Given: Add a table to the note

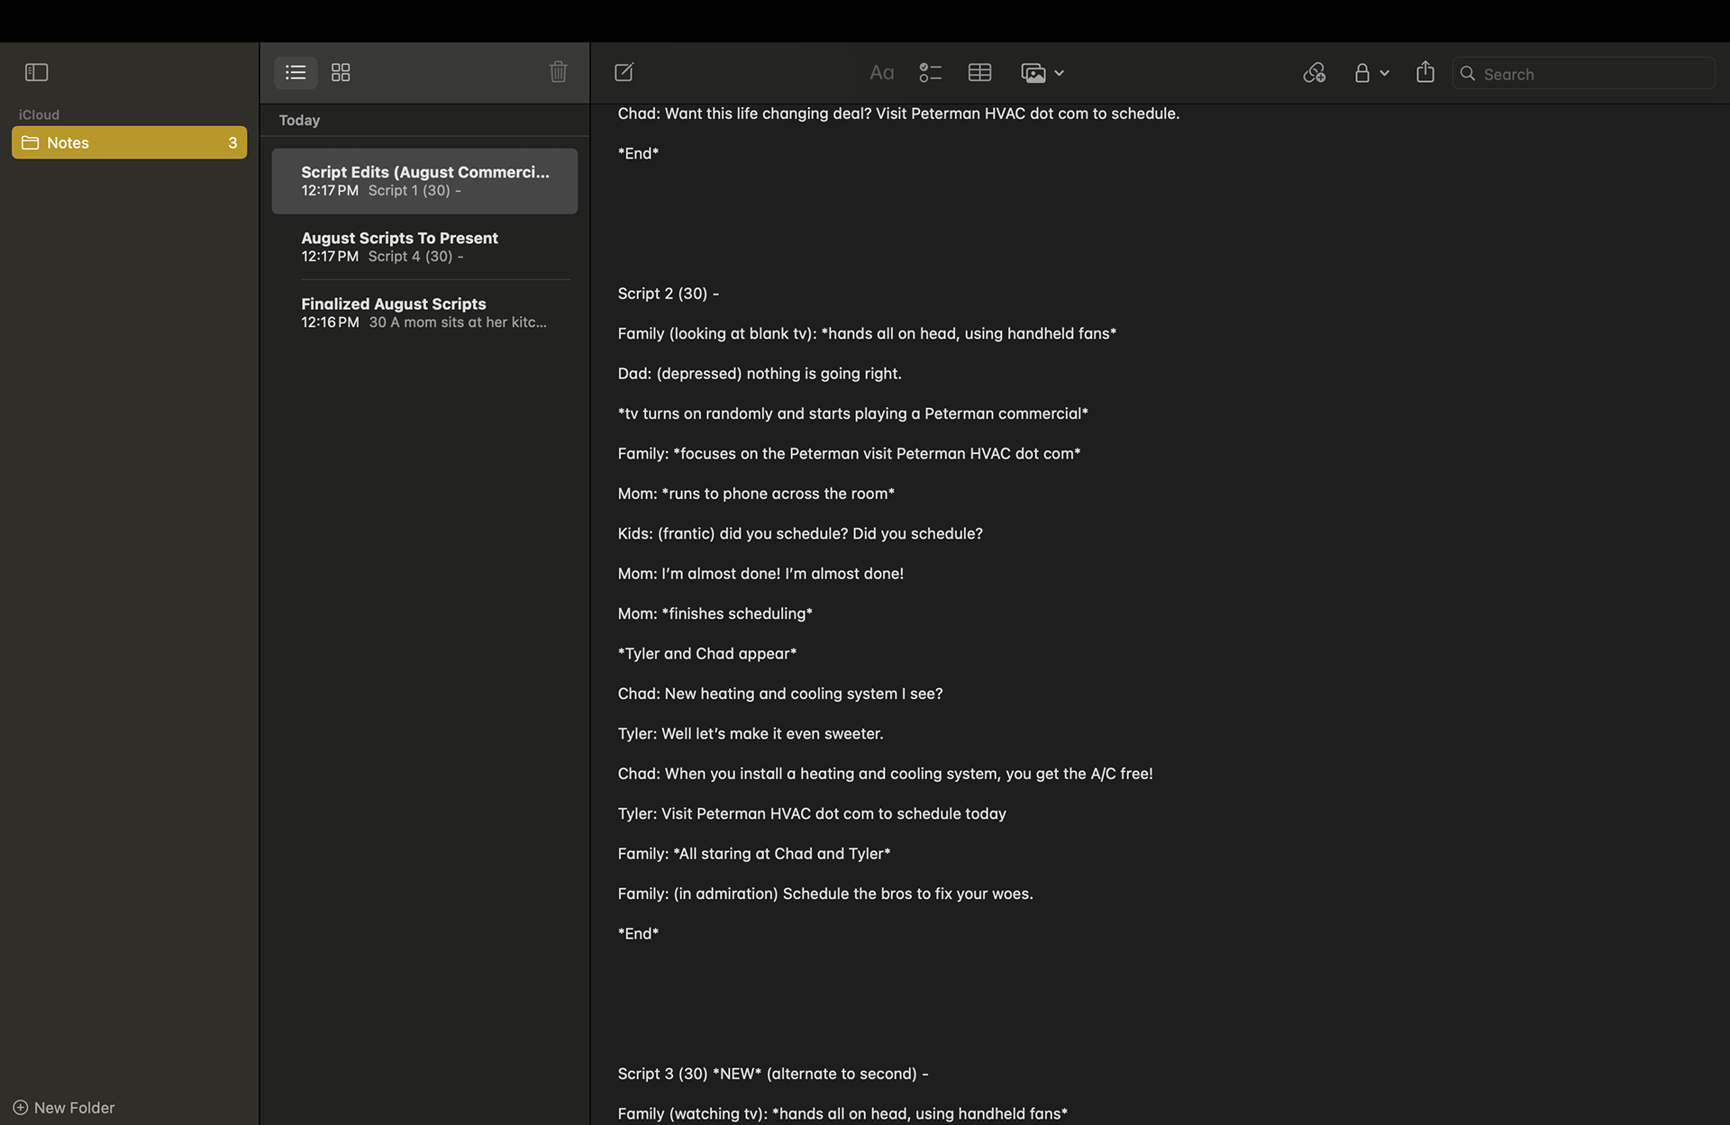Looking at the screenshot, I should click(x=979, y=73).
